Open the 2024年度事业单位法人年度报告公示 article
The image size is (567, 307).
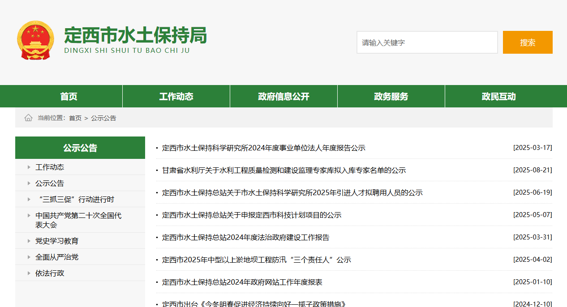[263, 148]
